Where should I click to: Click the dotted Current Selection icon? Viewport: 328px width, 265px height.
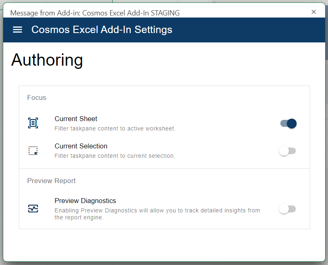[x=33, y=151]
